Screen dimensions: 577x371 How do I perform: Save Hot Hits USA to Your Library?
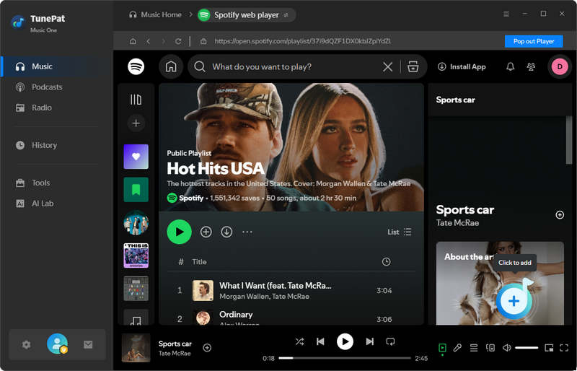(x=206, y=232)
